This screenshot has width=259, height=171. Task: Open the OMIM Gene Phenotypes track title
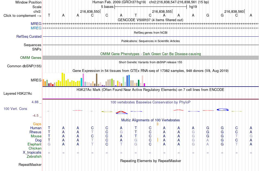point(150,54)
